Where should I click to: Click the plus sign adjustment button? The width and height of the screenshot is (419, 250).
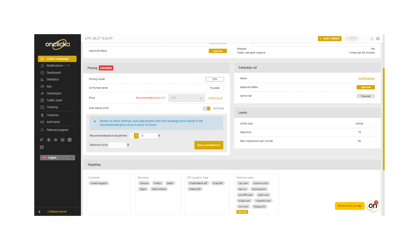136,136
